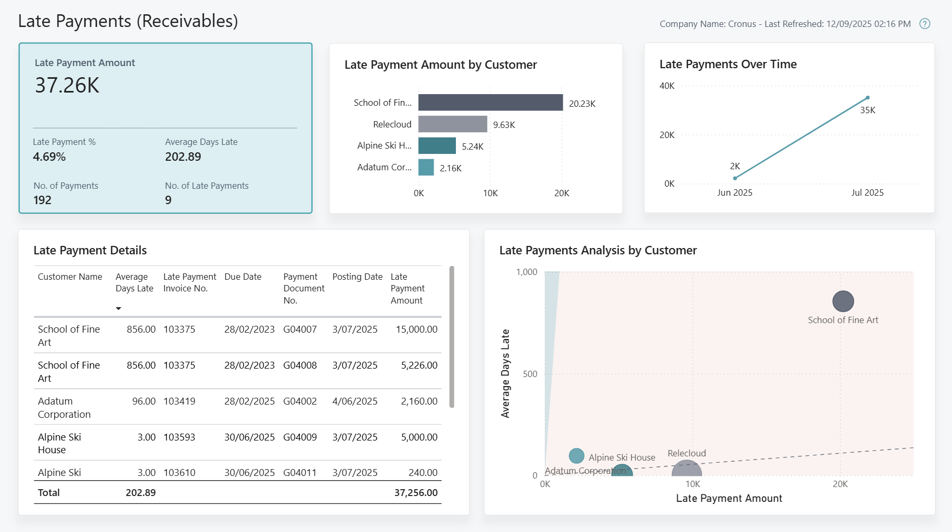Sort by the Customer Name column header
Image resolution: width=952 pixels, height=532 pixels.
(69, 277)
